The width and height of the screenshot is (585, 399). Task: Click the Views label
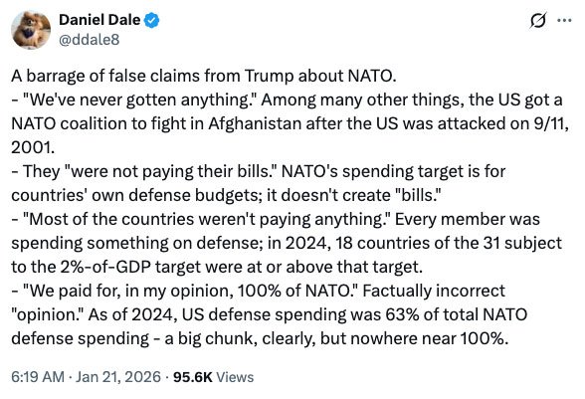(x=235, y=377)
